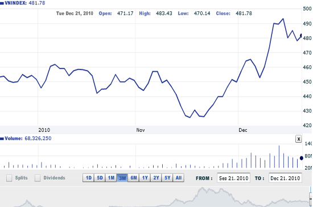Click the High value 483.43
Image resolution: width=313 pixels, height=207 pixels.
164,13
